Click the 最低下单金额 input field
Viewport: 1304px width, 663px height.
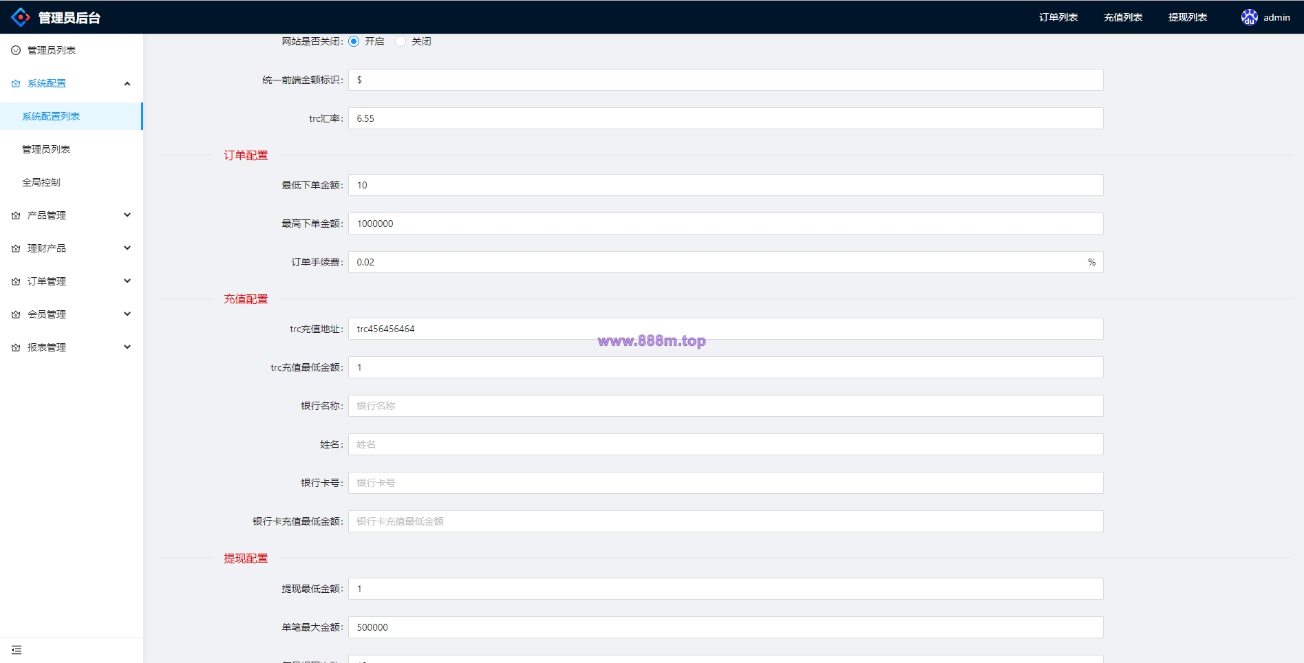point(725,185)
